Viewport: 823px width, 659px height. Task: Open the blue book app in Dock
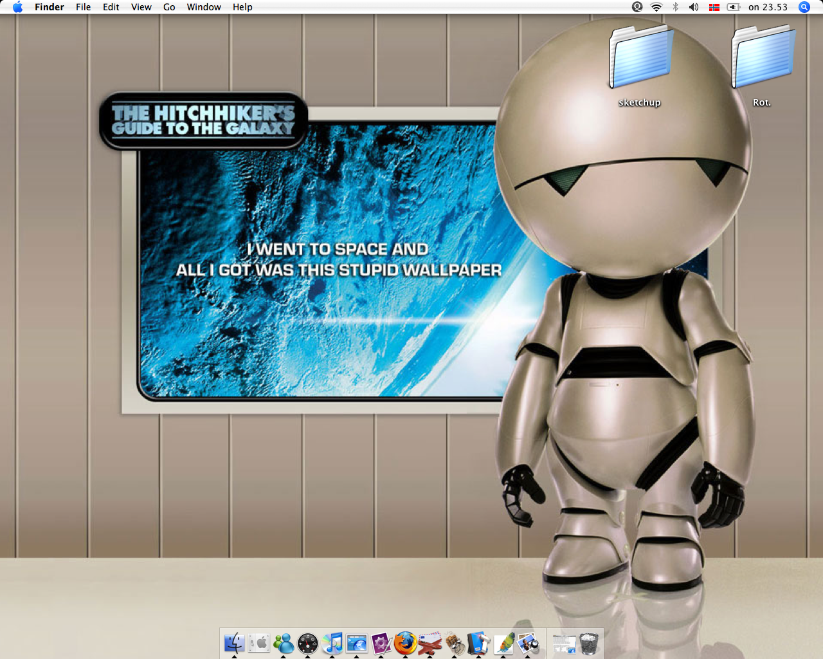[479, 643]
